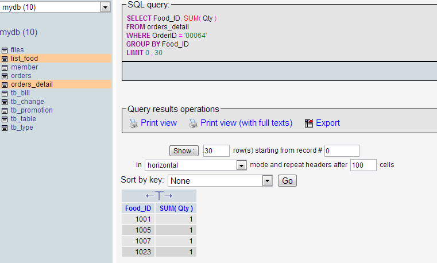Click the table icon beside member
The image size is (437, 263).
click(5, 67)
